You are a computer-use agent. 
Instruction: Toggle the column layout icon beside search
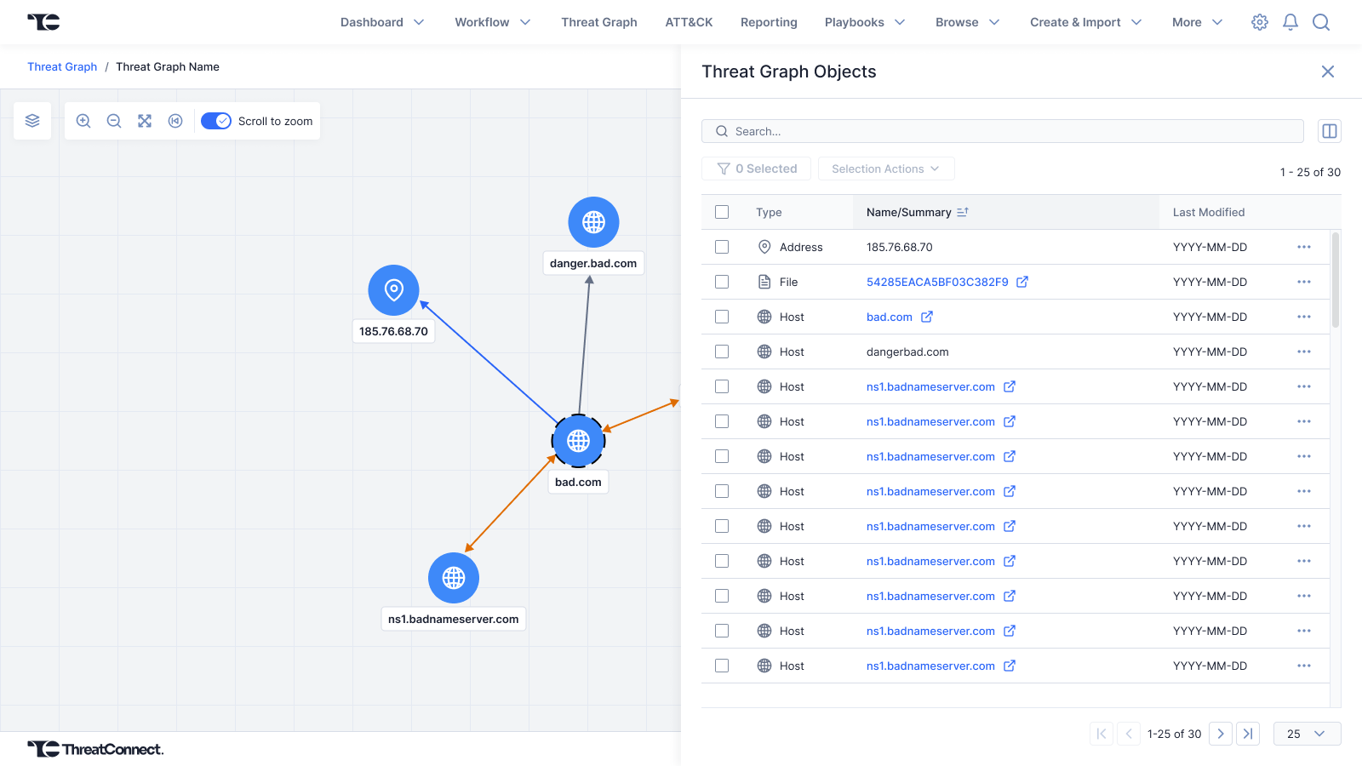pyautogui.click(x=1329, y=131)
